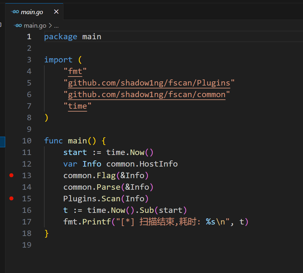Toggle the breakpoint on line 15
Screen dimensions: 303x273
click(x=11, y=198)
